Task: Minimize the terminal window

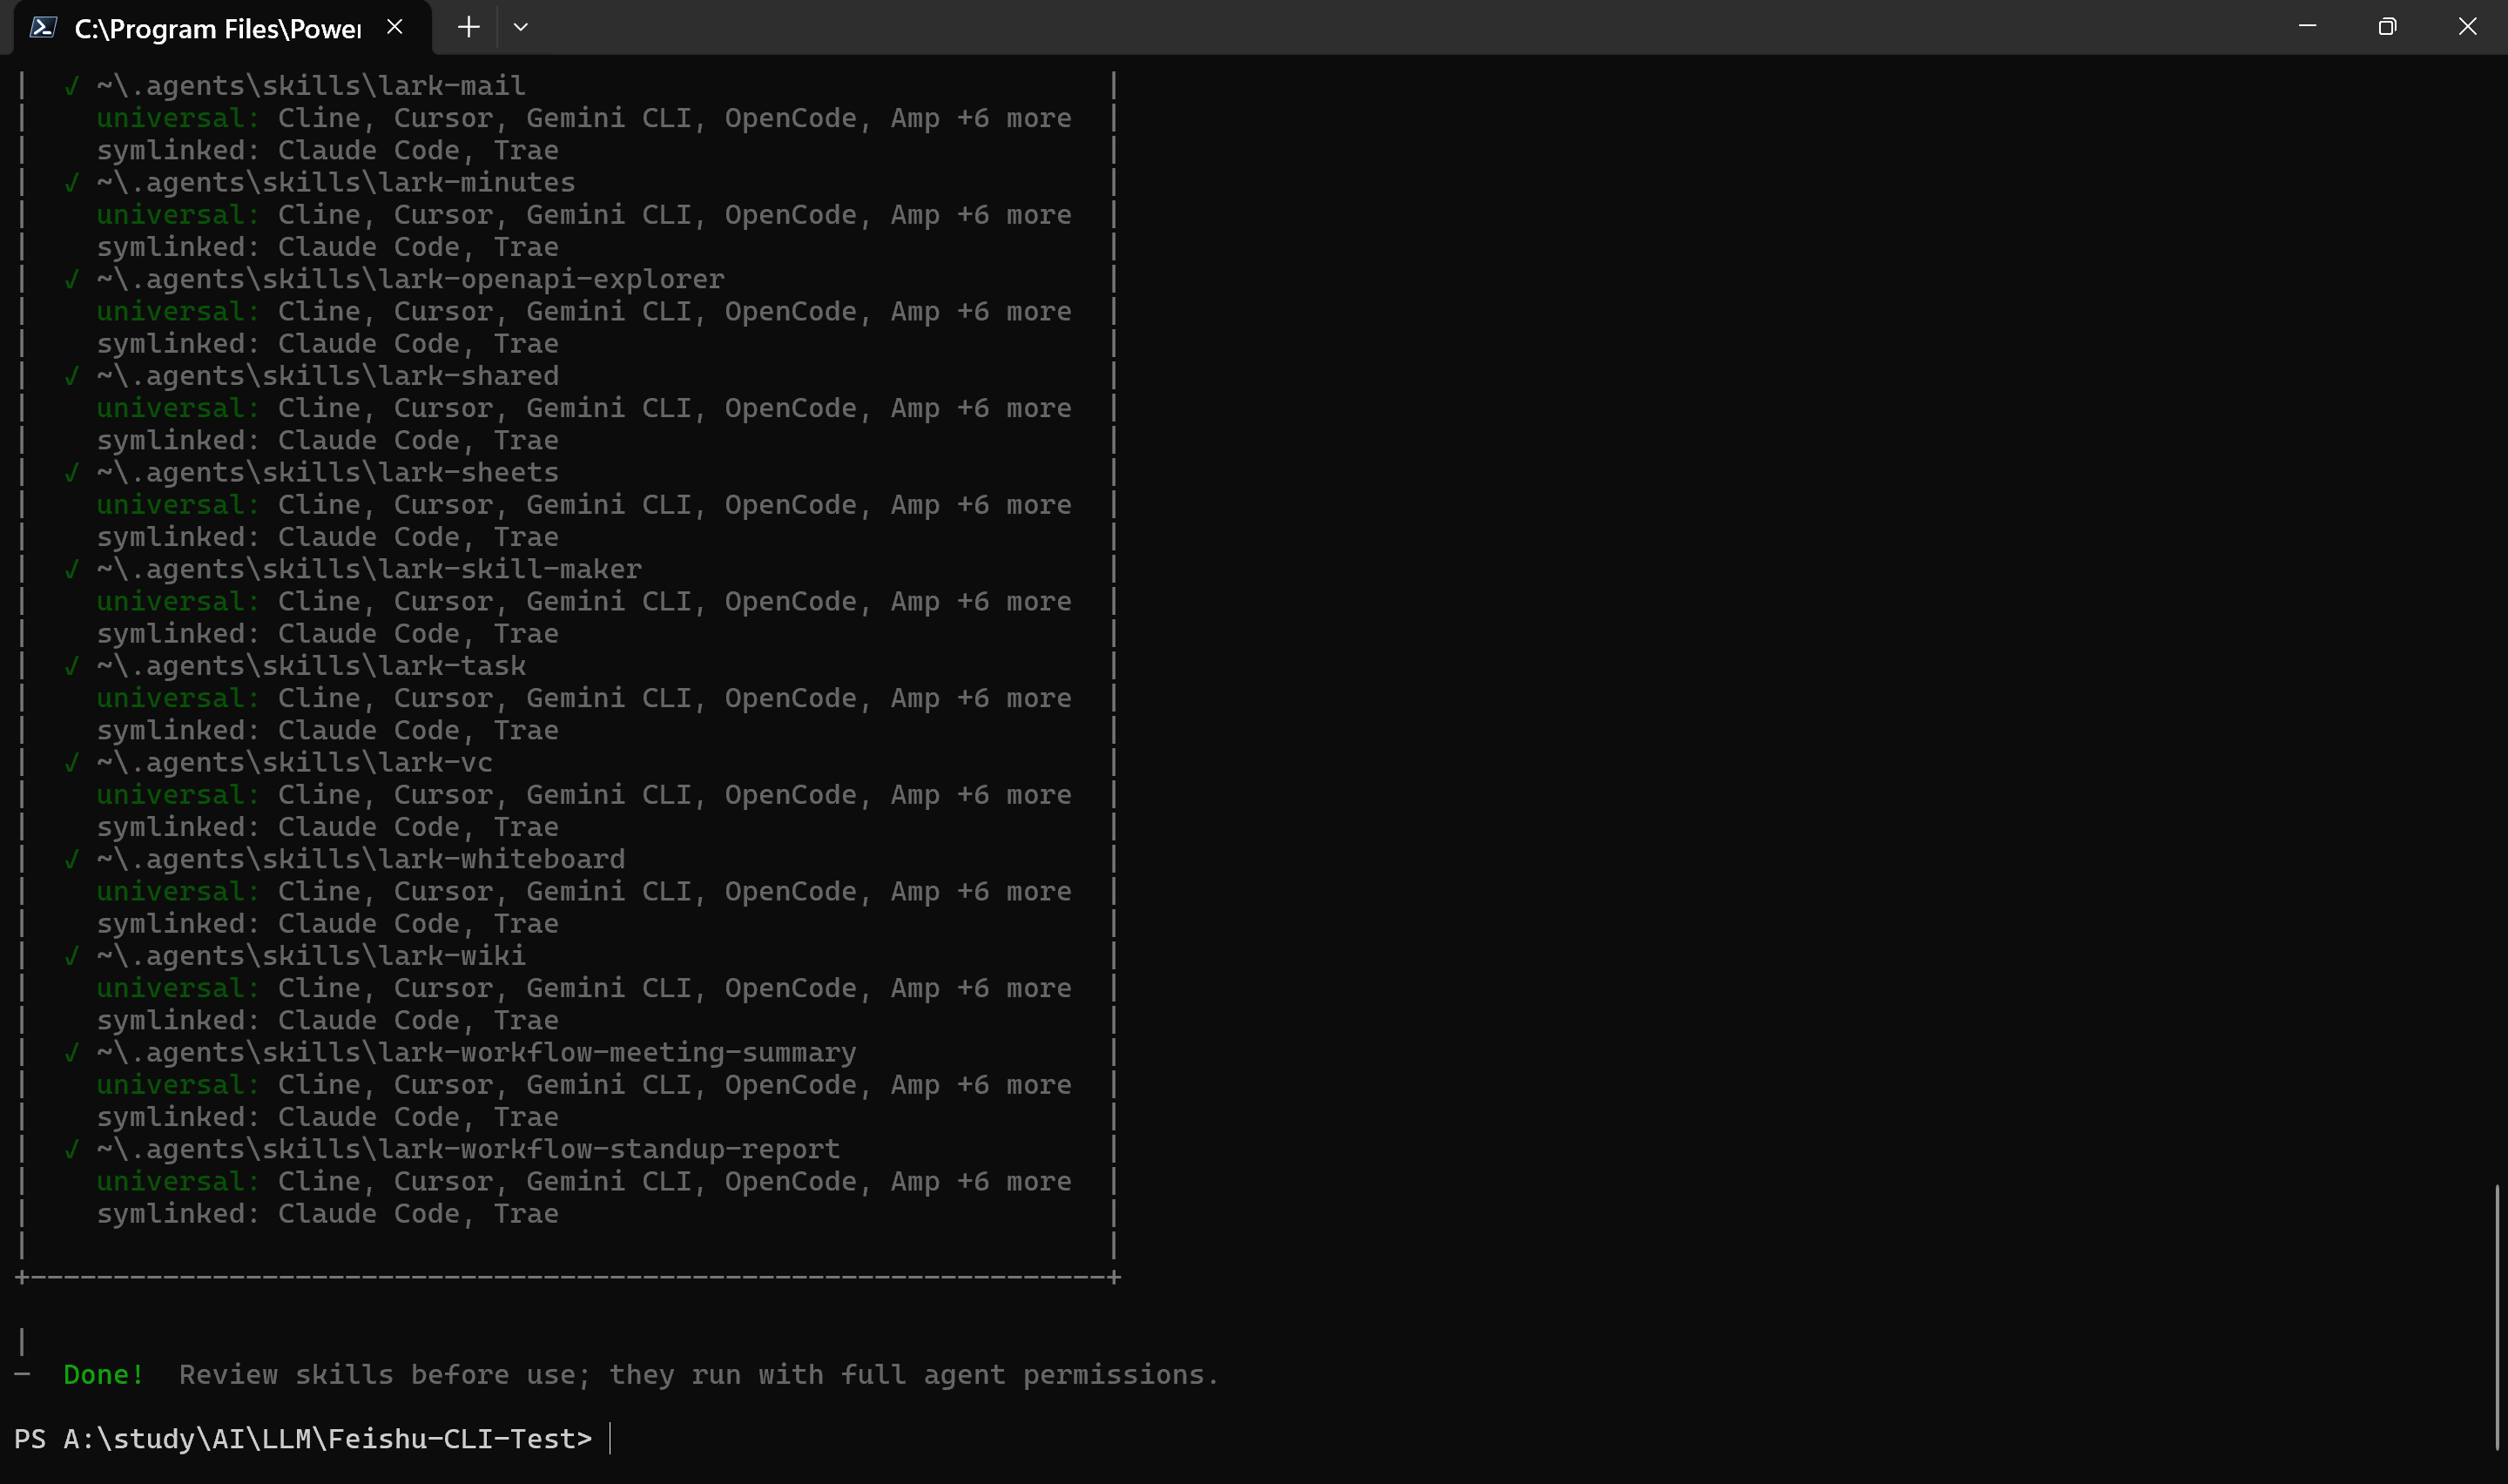Action: pos(2307,27)
